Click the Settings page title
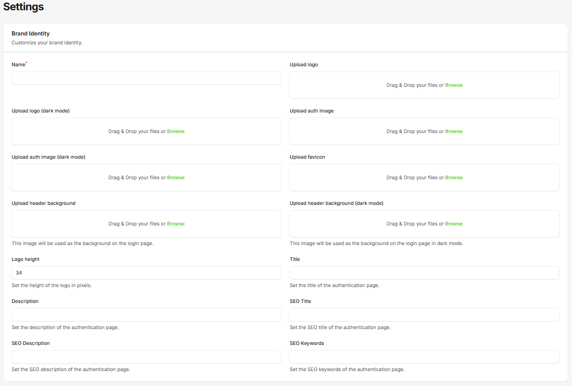Viewport: 572px width, 386px height. coord(23,7)
